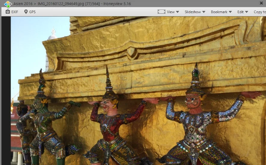
Task: Open EXIF info via camera icon
Action: (8, 12)
